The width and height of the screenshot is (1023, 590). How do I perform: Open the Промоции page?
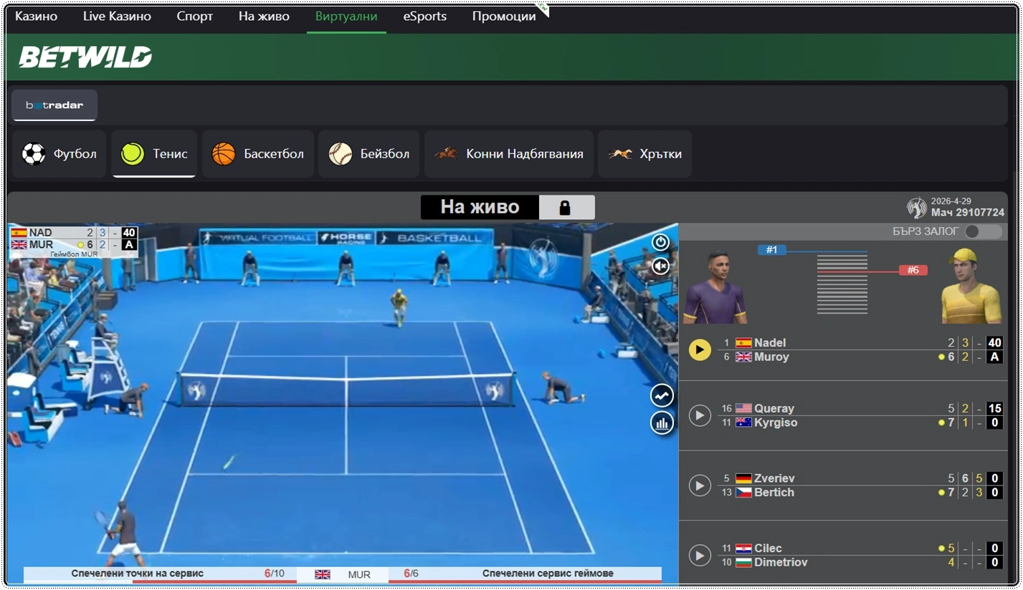[504, 16]
